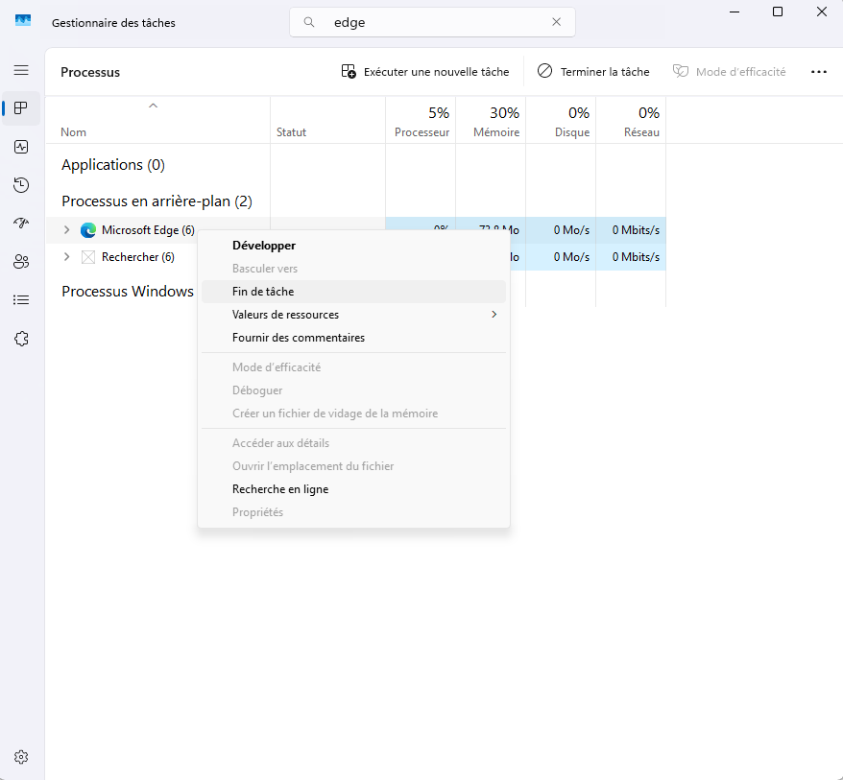843x780 pixels.
Task: Minimize the Task Manager window
Action: click(x=735, y=12)
